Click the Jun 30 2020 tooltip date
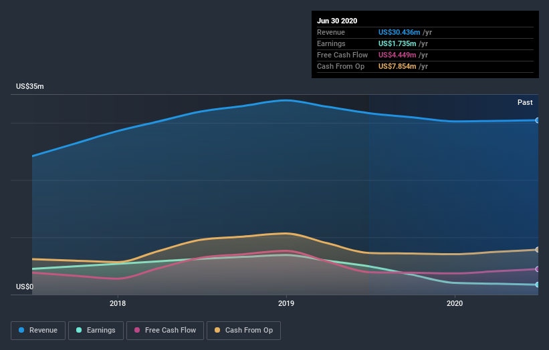 point(337,21)
